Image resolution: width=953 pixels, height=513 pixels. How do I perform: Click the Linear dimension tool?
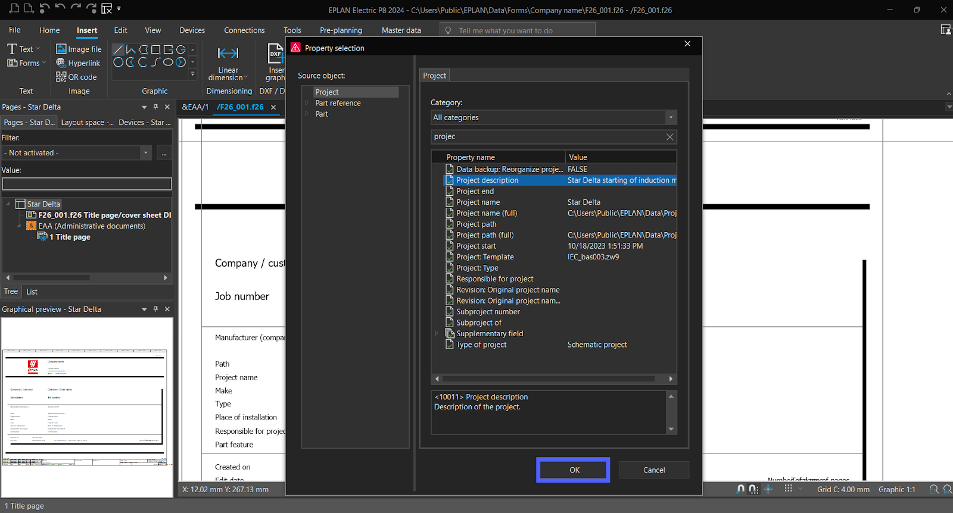[x=228, y=64]
